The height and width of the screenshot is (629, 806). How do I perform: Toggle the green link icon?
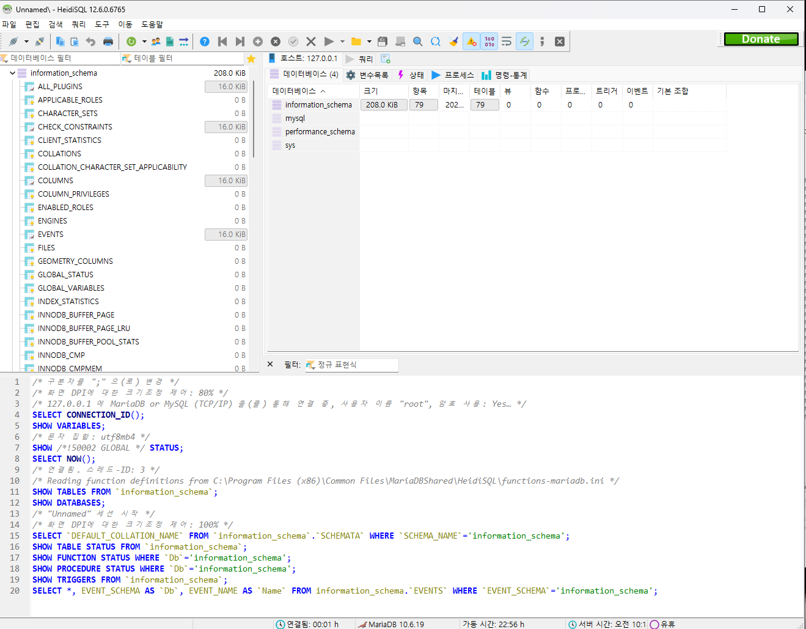click(524, 42)
